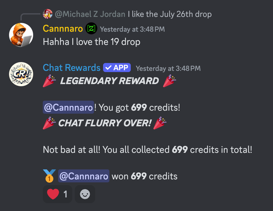Click @Cannnaro mention before 'You got 699'

68,107
